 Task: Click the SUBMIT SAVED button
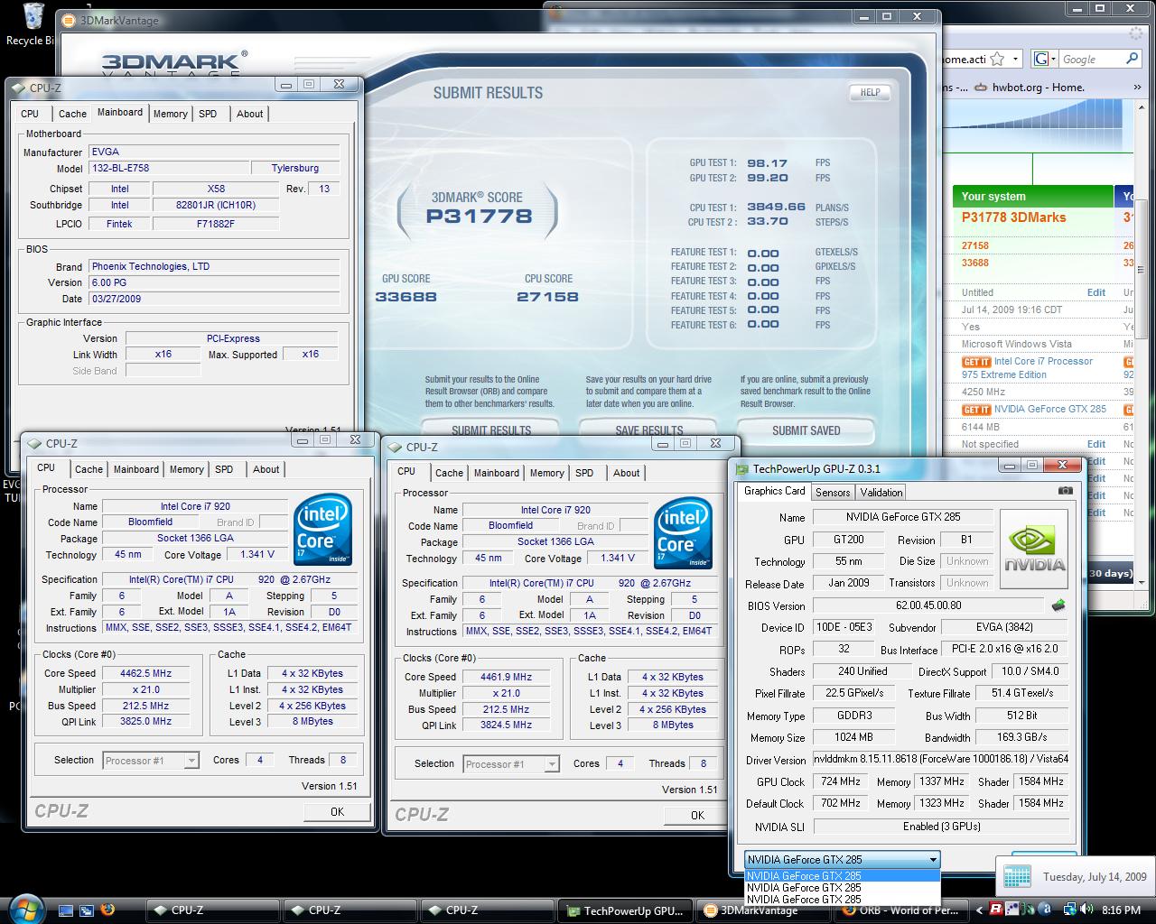tap(806, 430)
